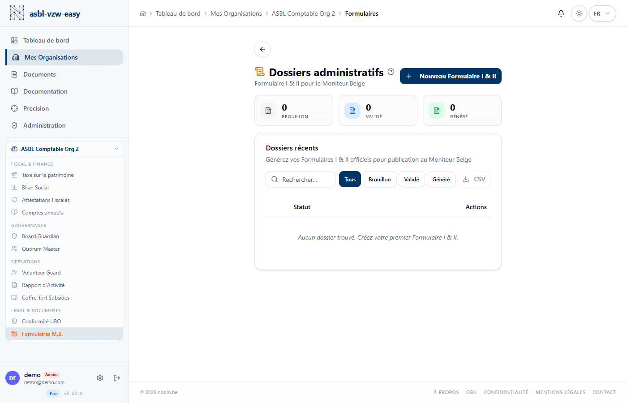Click the Rechercher search field

point(301,179)
